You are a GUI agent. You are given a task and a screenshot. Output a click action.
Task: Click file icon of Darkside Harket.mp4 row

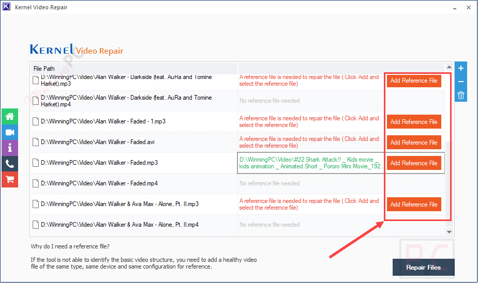tap(36, 101)
